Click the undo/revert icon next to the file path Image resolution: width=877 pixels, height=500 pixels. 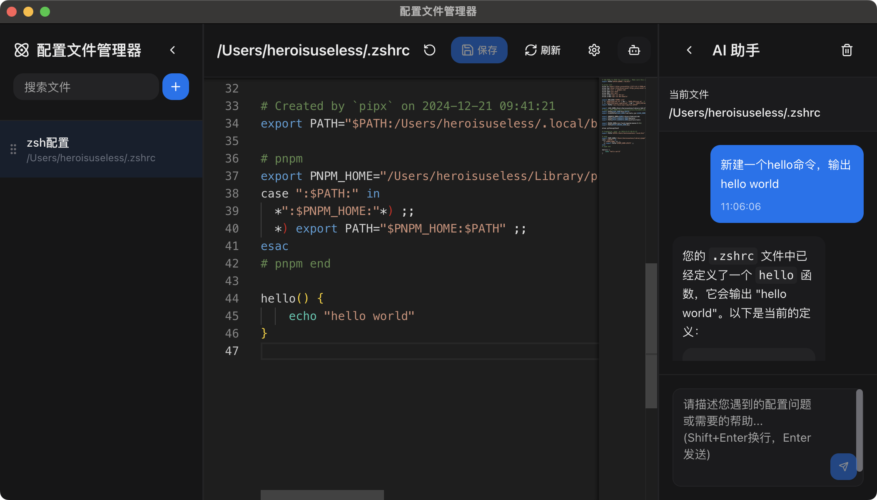click(x=429, y=50)
